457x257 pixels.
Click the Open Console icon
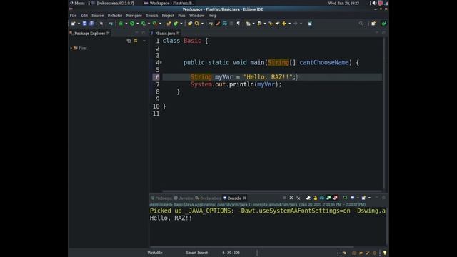pos(363,198)
